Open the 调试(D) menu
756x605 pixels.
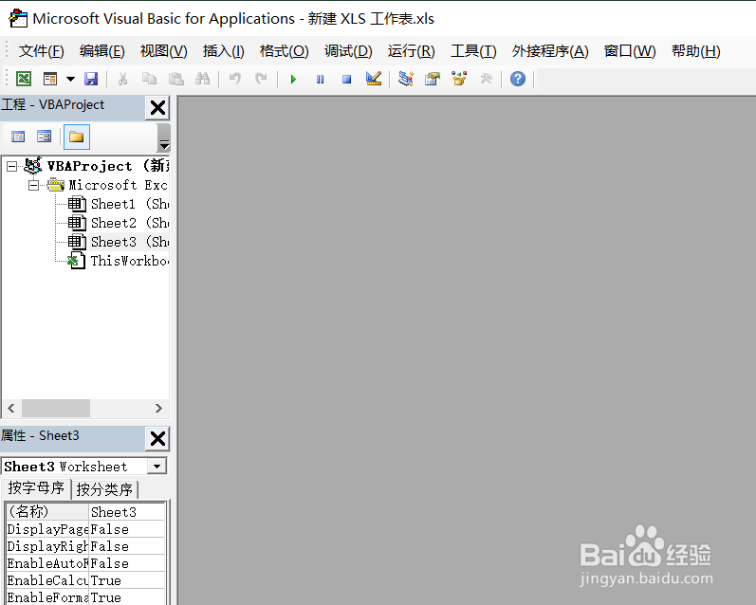(348, 51)
